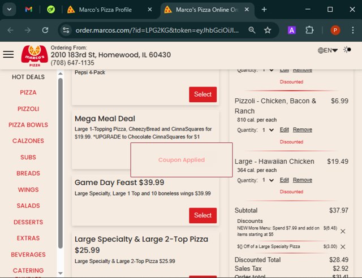Select HOT DEALS category
Image resolution: width=362 pixels, height=278 pixels.
(28, 77)
